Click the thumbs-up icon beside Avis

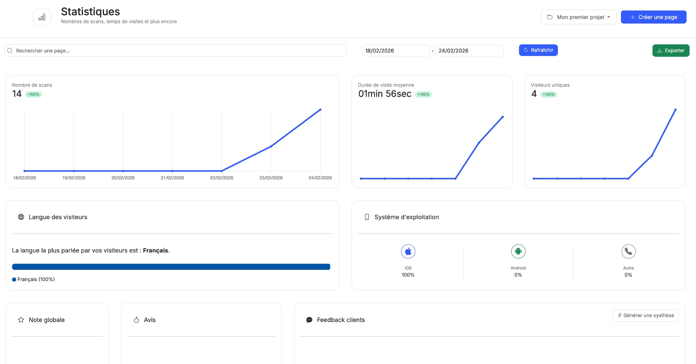click(136, 320)
